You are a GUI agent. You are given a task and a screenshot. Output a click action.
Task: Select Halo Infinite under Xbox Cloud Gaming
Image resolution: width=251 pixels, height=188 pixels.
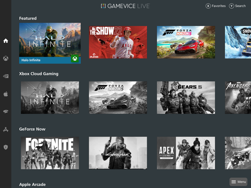(50, 98)
